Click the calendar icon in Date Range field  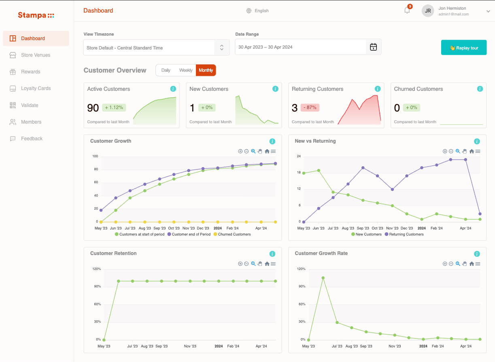click(373, 47)
